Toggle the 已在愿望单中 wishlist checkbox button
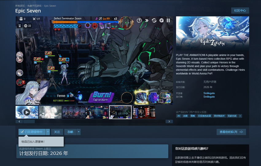261x166 pixels. tap(32, 132)
